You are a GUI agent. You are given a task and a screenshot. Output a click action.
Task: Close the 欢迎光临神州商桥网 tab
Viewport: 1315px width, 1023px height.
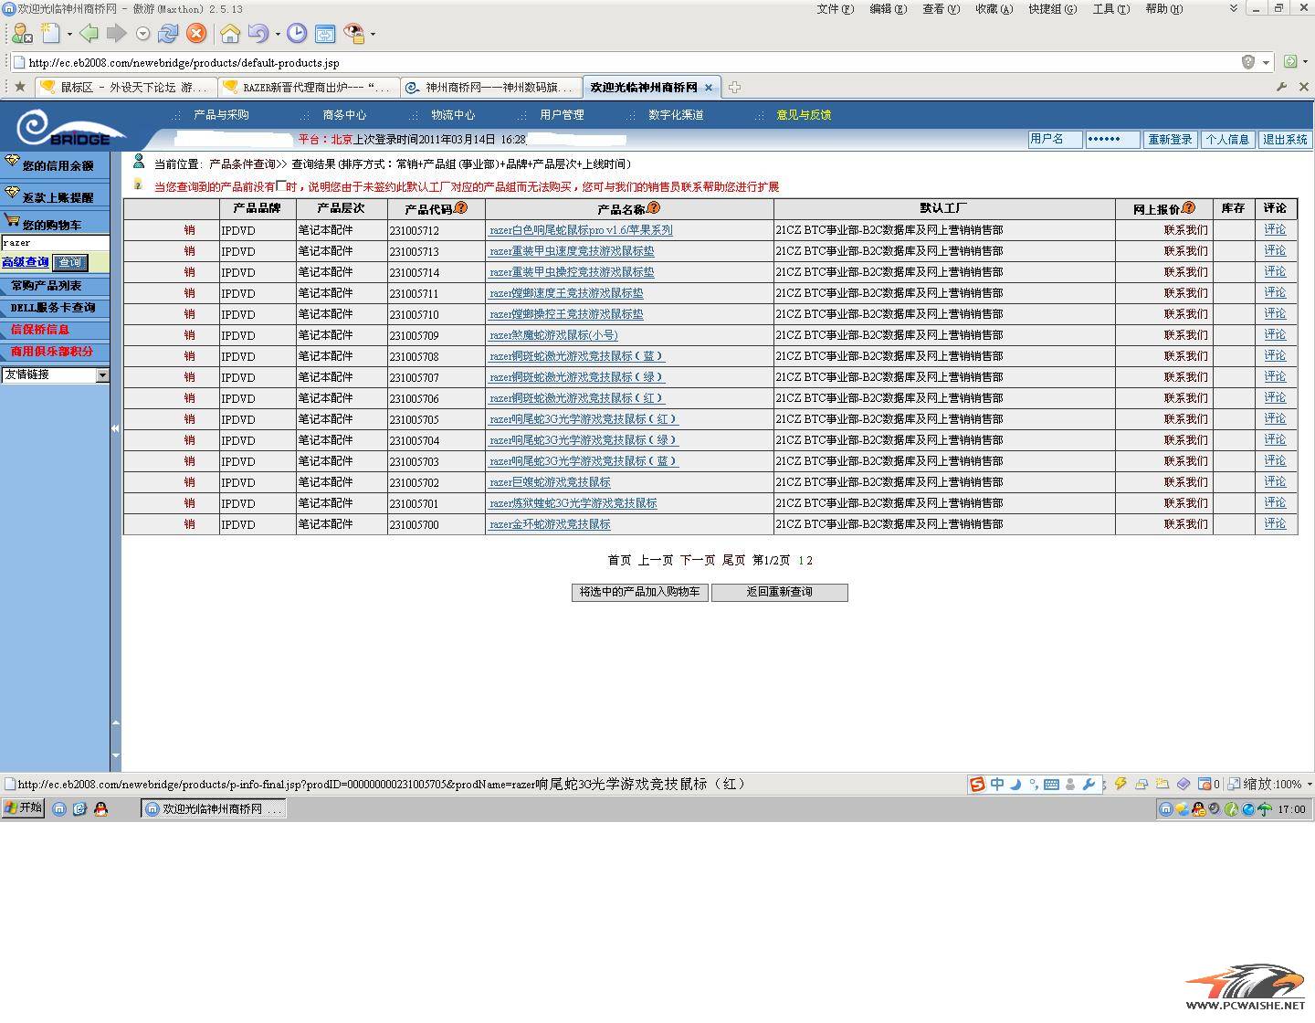click(x=709, y=88)
